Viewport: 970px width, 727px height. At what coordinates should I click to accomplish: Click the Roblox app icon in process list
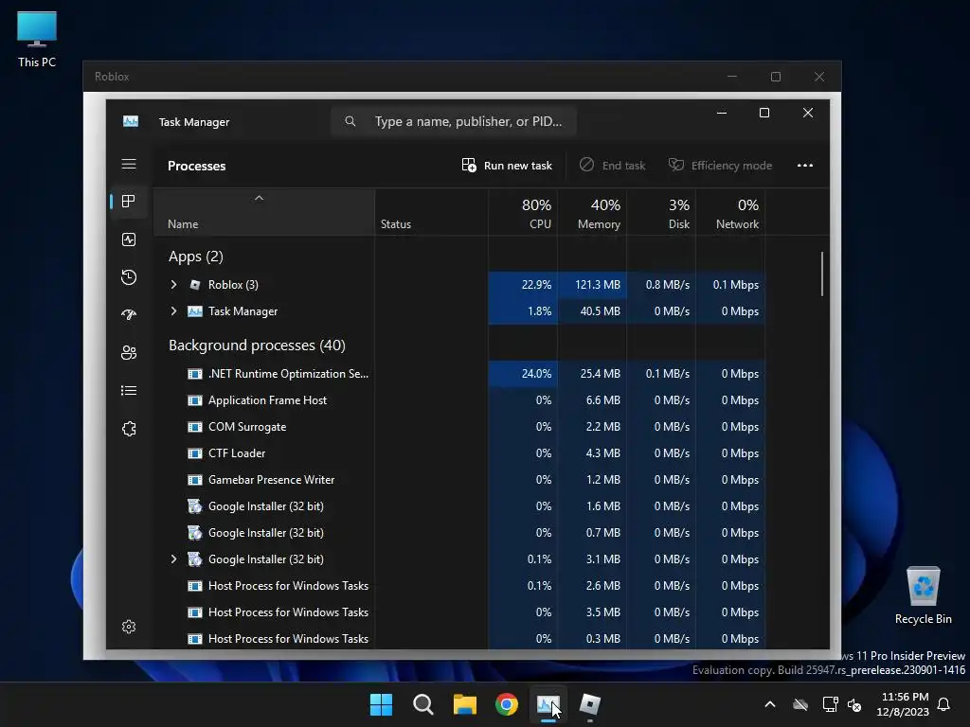pyautogui.click(x=195, y=284)
